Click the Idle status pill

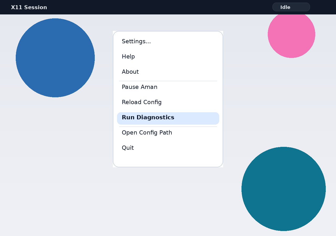[291, 7]
